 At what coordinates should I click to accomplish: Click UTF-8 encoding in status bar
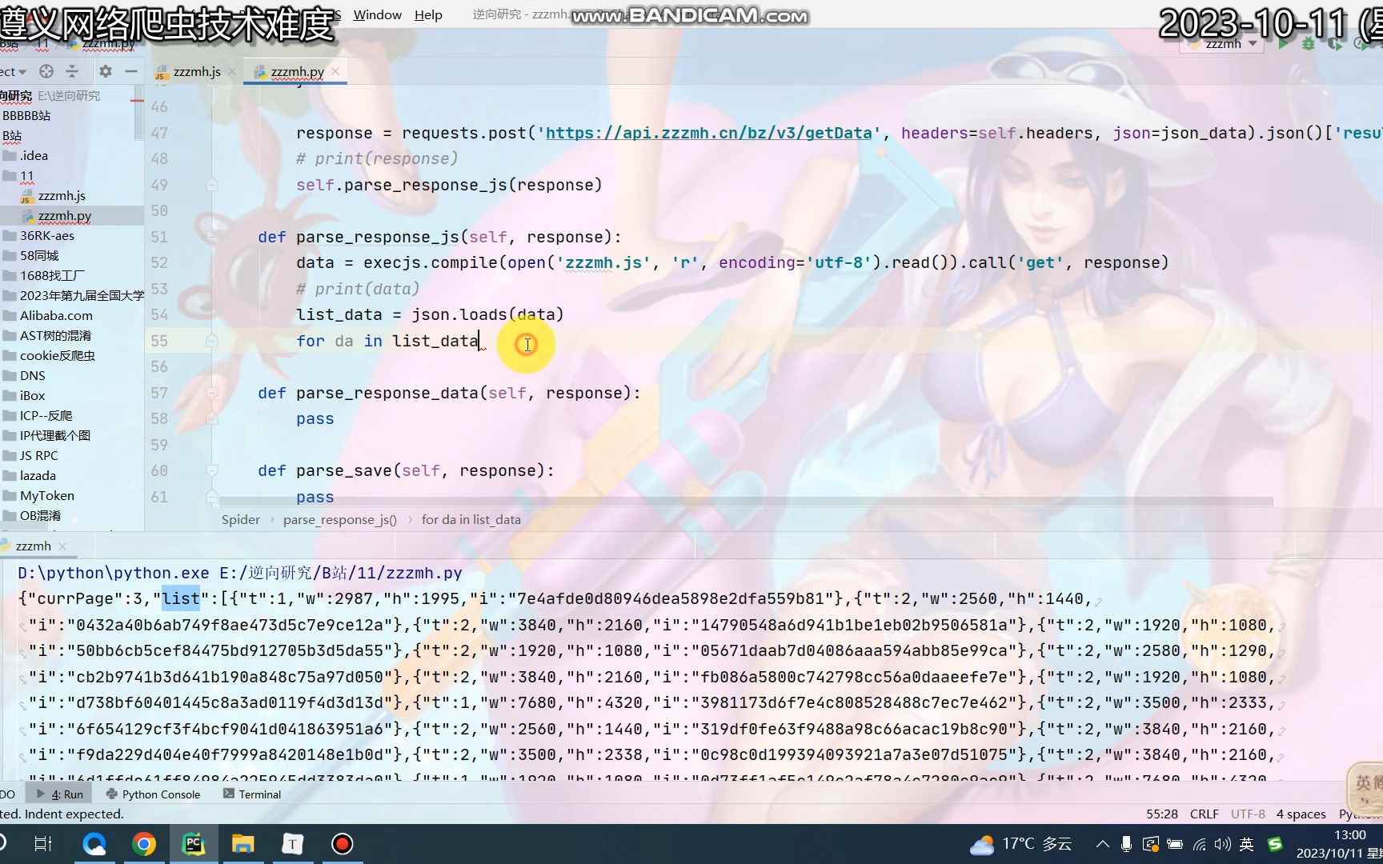click(x=1248, y=814)
